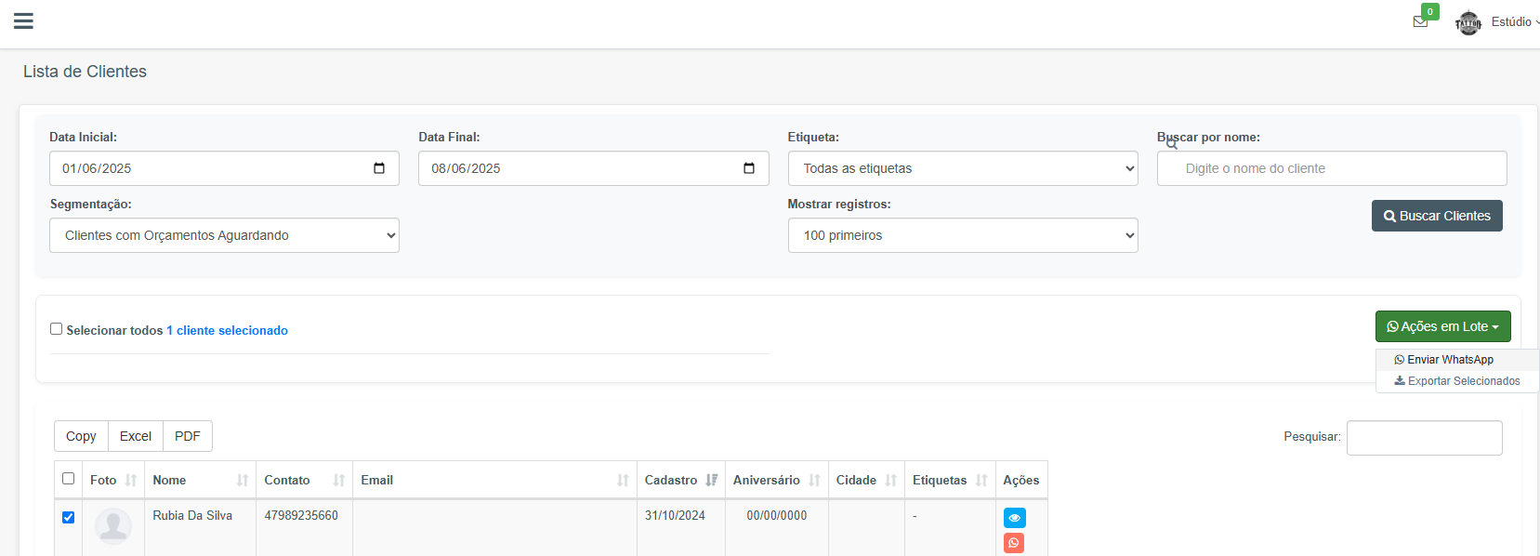The image size is (1540, 556).
Task: Open the Segmentação dropdown
Action: [224, 235]
